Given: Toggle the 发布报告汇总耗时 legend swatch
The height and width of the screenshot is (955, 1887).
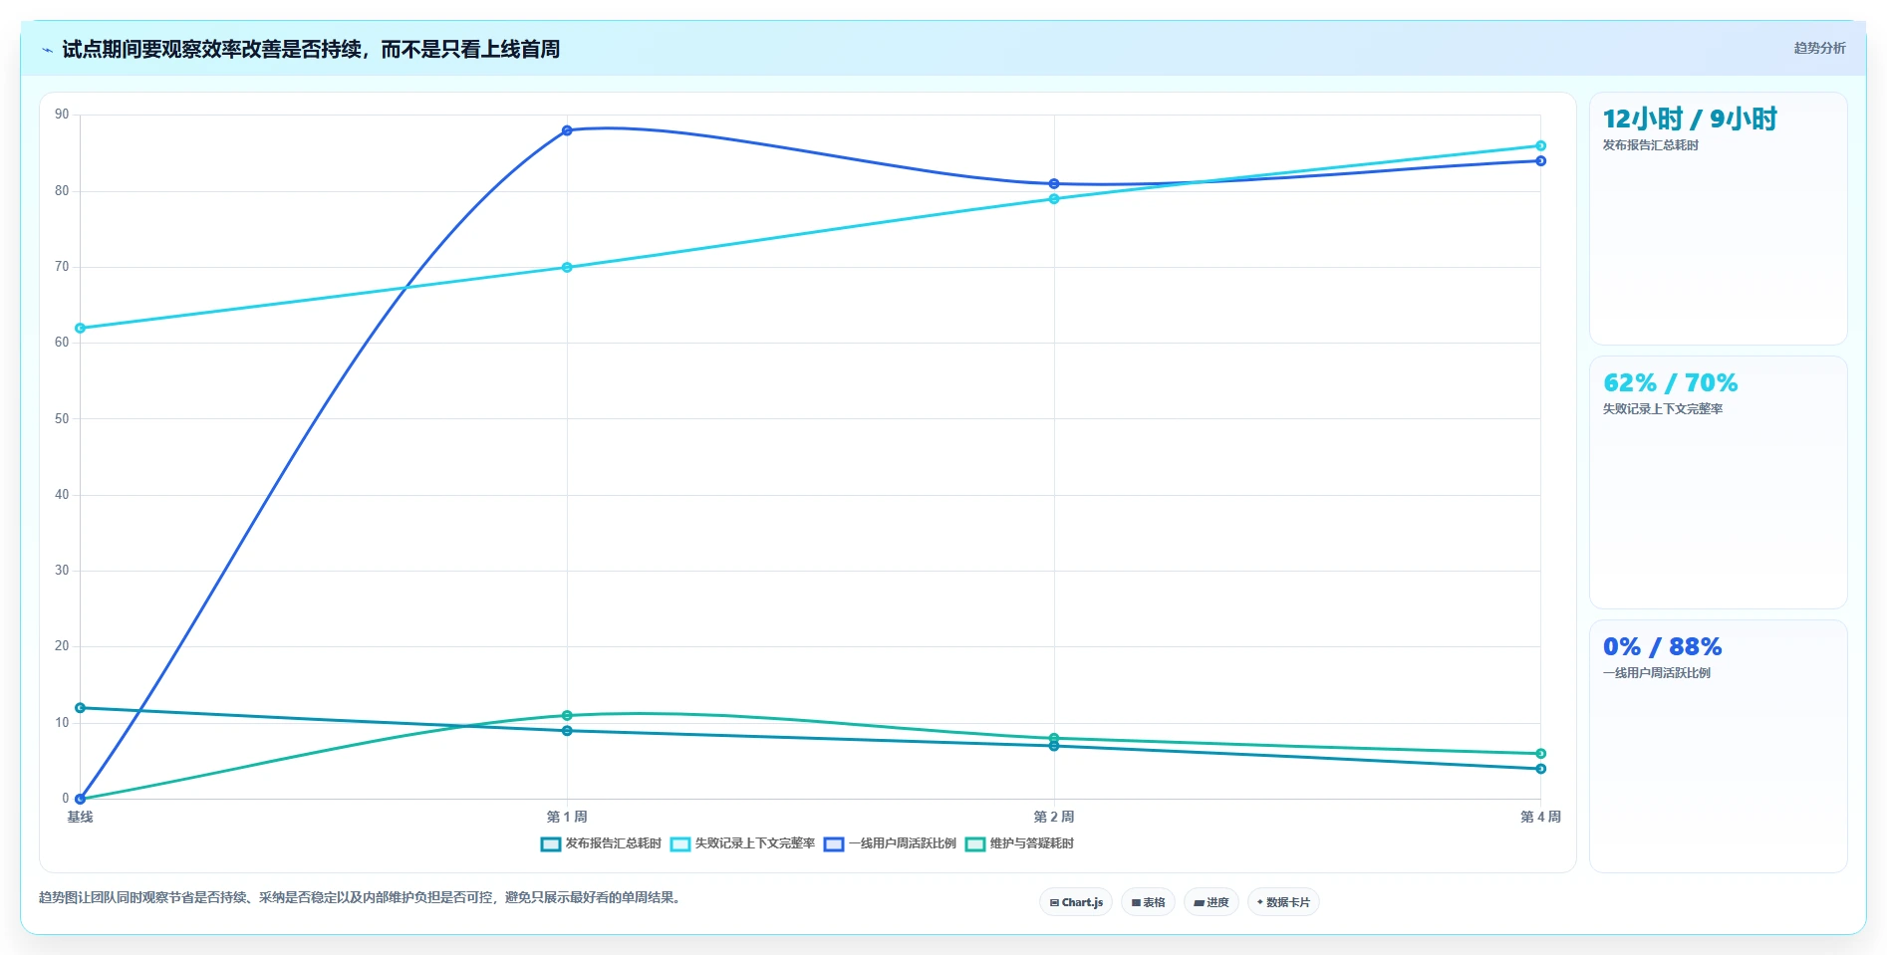Looking at the screenshot, I should point(550,844).
